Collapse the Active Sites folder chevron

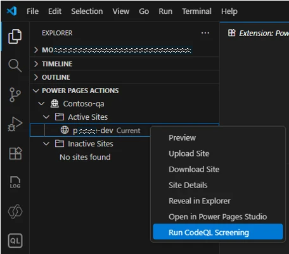click(46, 117)
